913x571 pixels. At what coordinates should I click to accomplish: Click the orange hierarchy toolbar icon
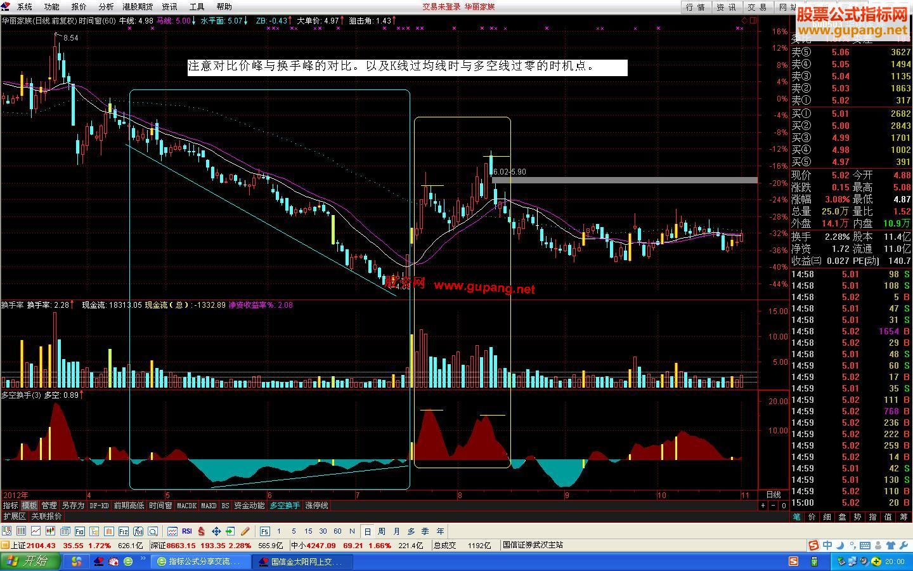pos(94,531)
